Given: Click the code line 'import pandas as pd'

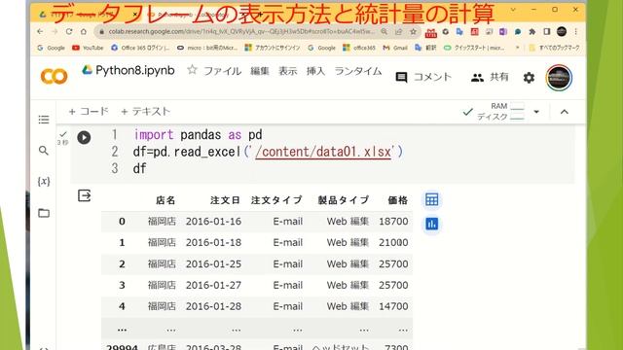Looking at the screenshot, I should (198, 135).
